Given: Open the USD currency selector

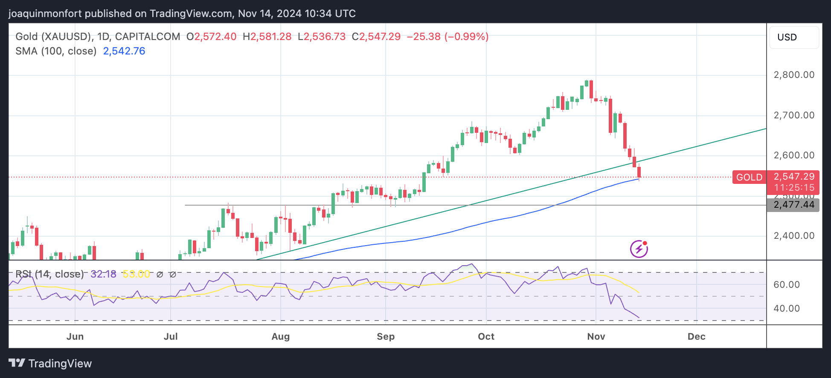Looking at the screenshot, I should click(793, 37).
